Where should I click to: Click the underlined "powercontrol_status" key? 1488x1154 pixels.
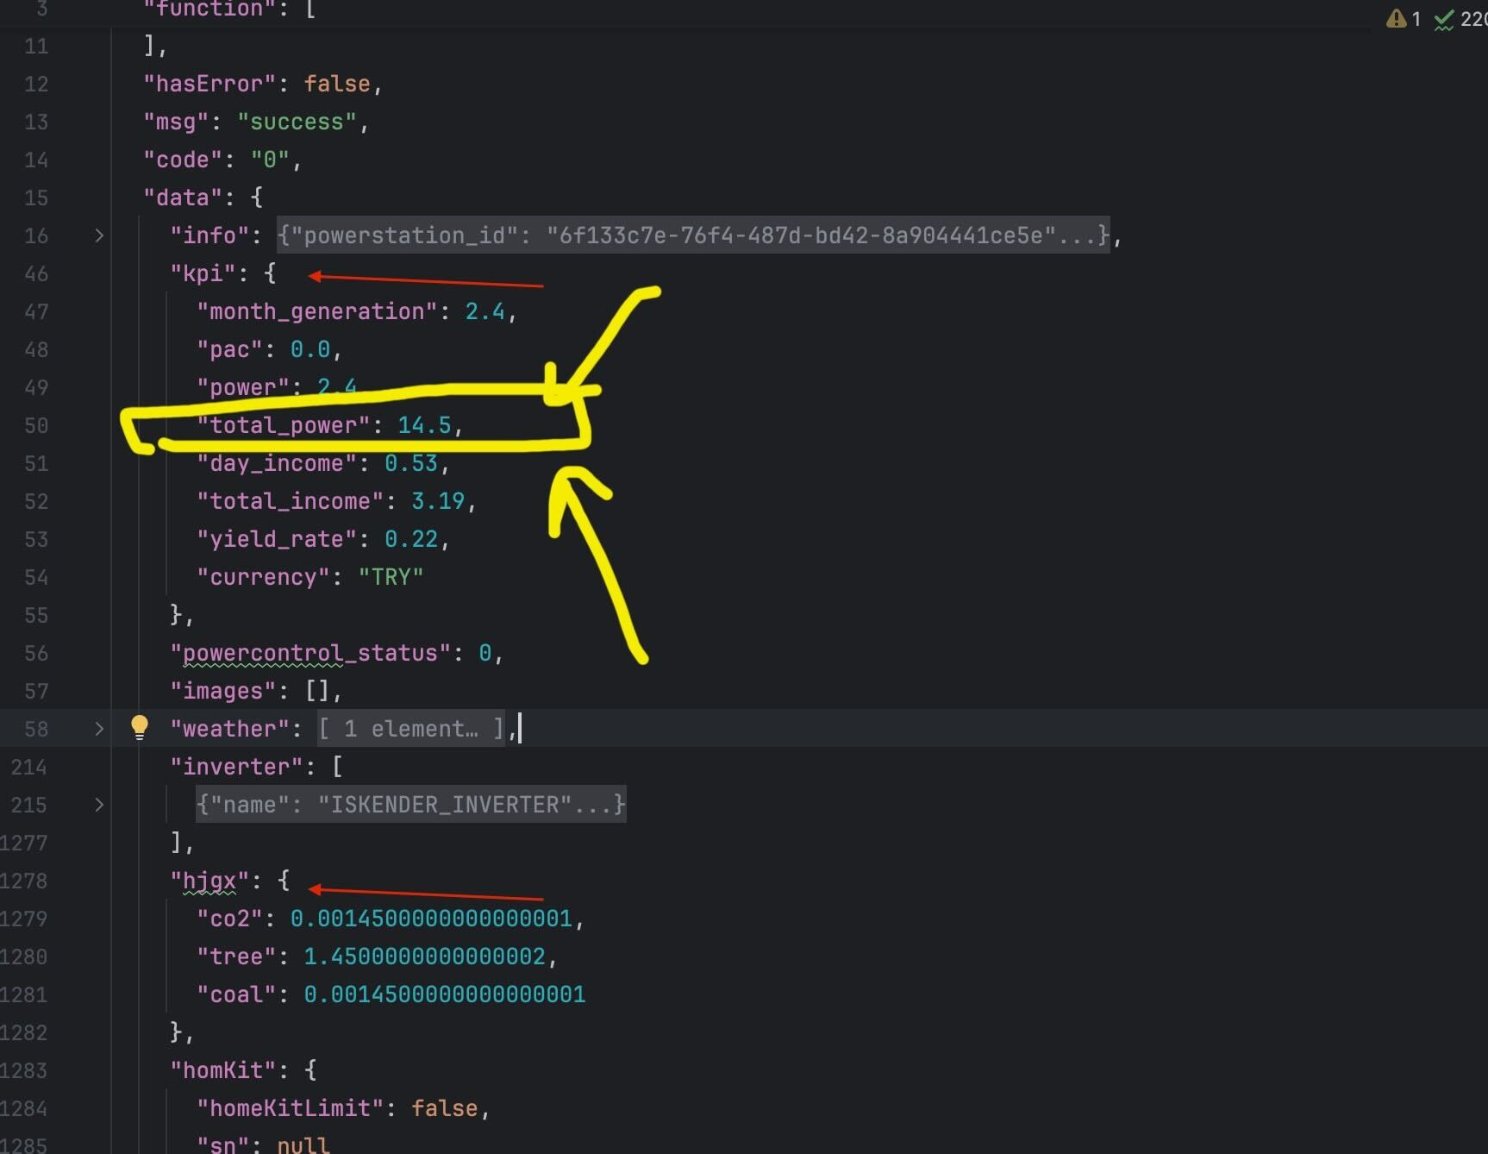310,653
